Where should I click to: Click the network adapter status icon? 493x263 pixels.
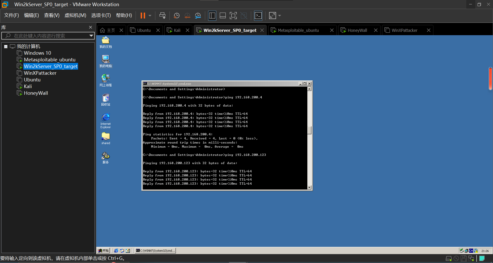click(471, 259)
